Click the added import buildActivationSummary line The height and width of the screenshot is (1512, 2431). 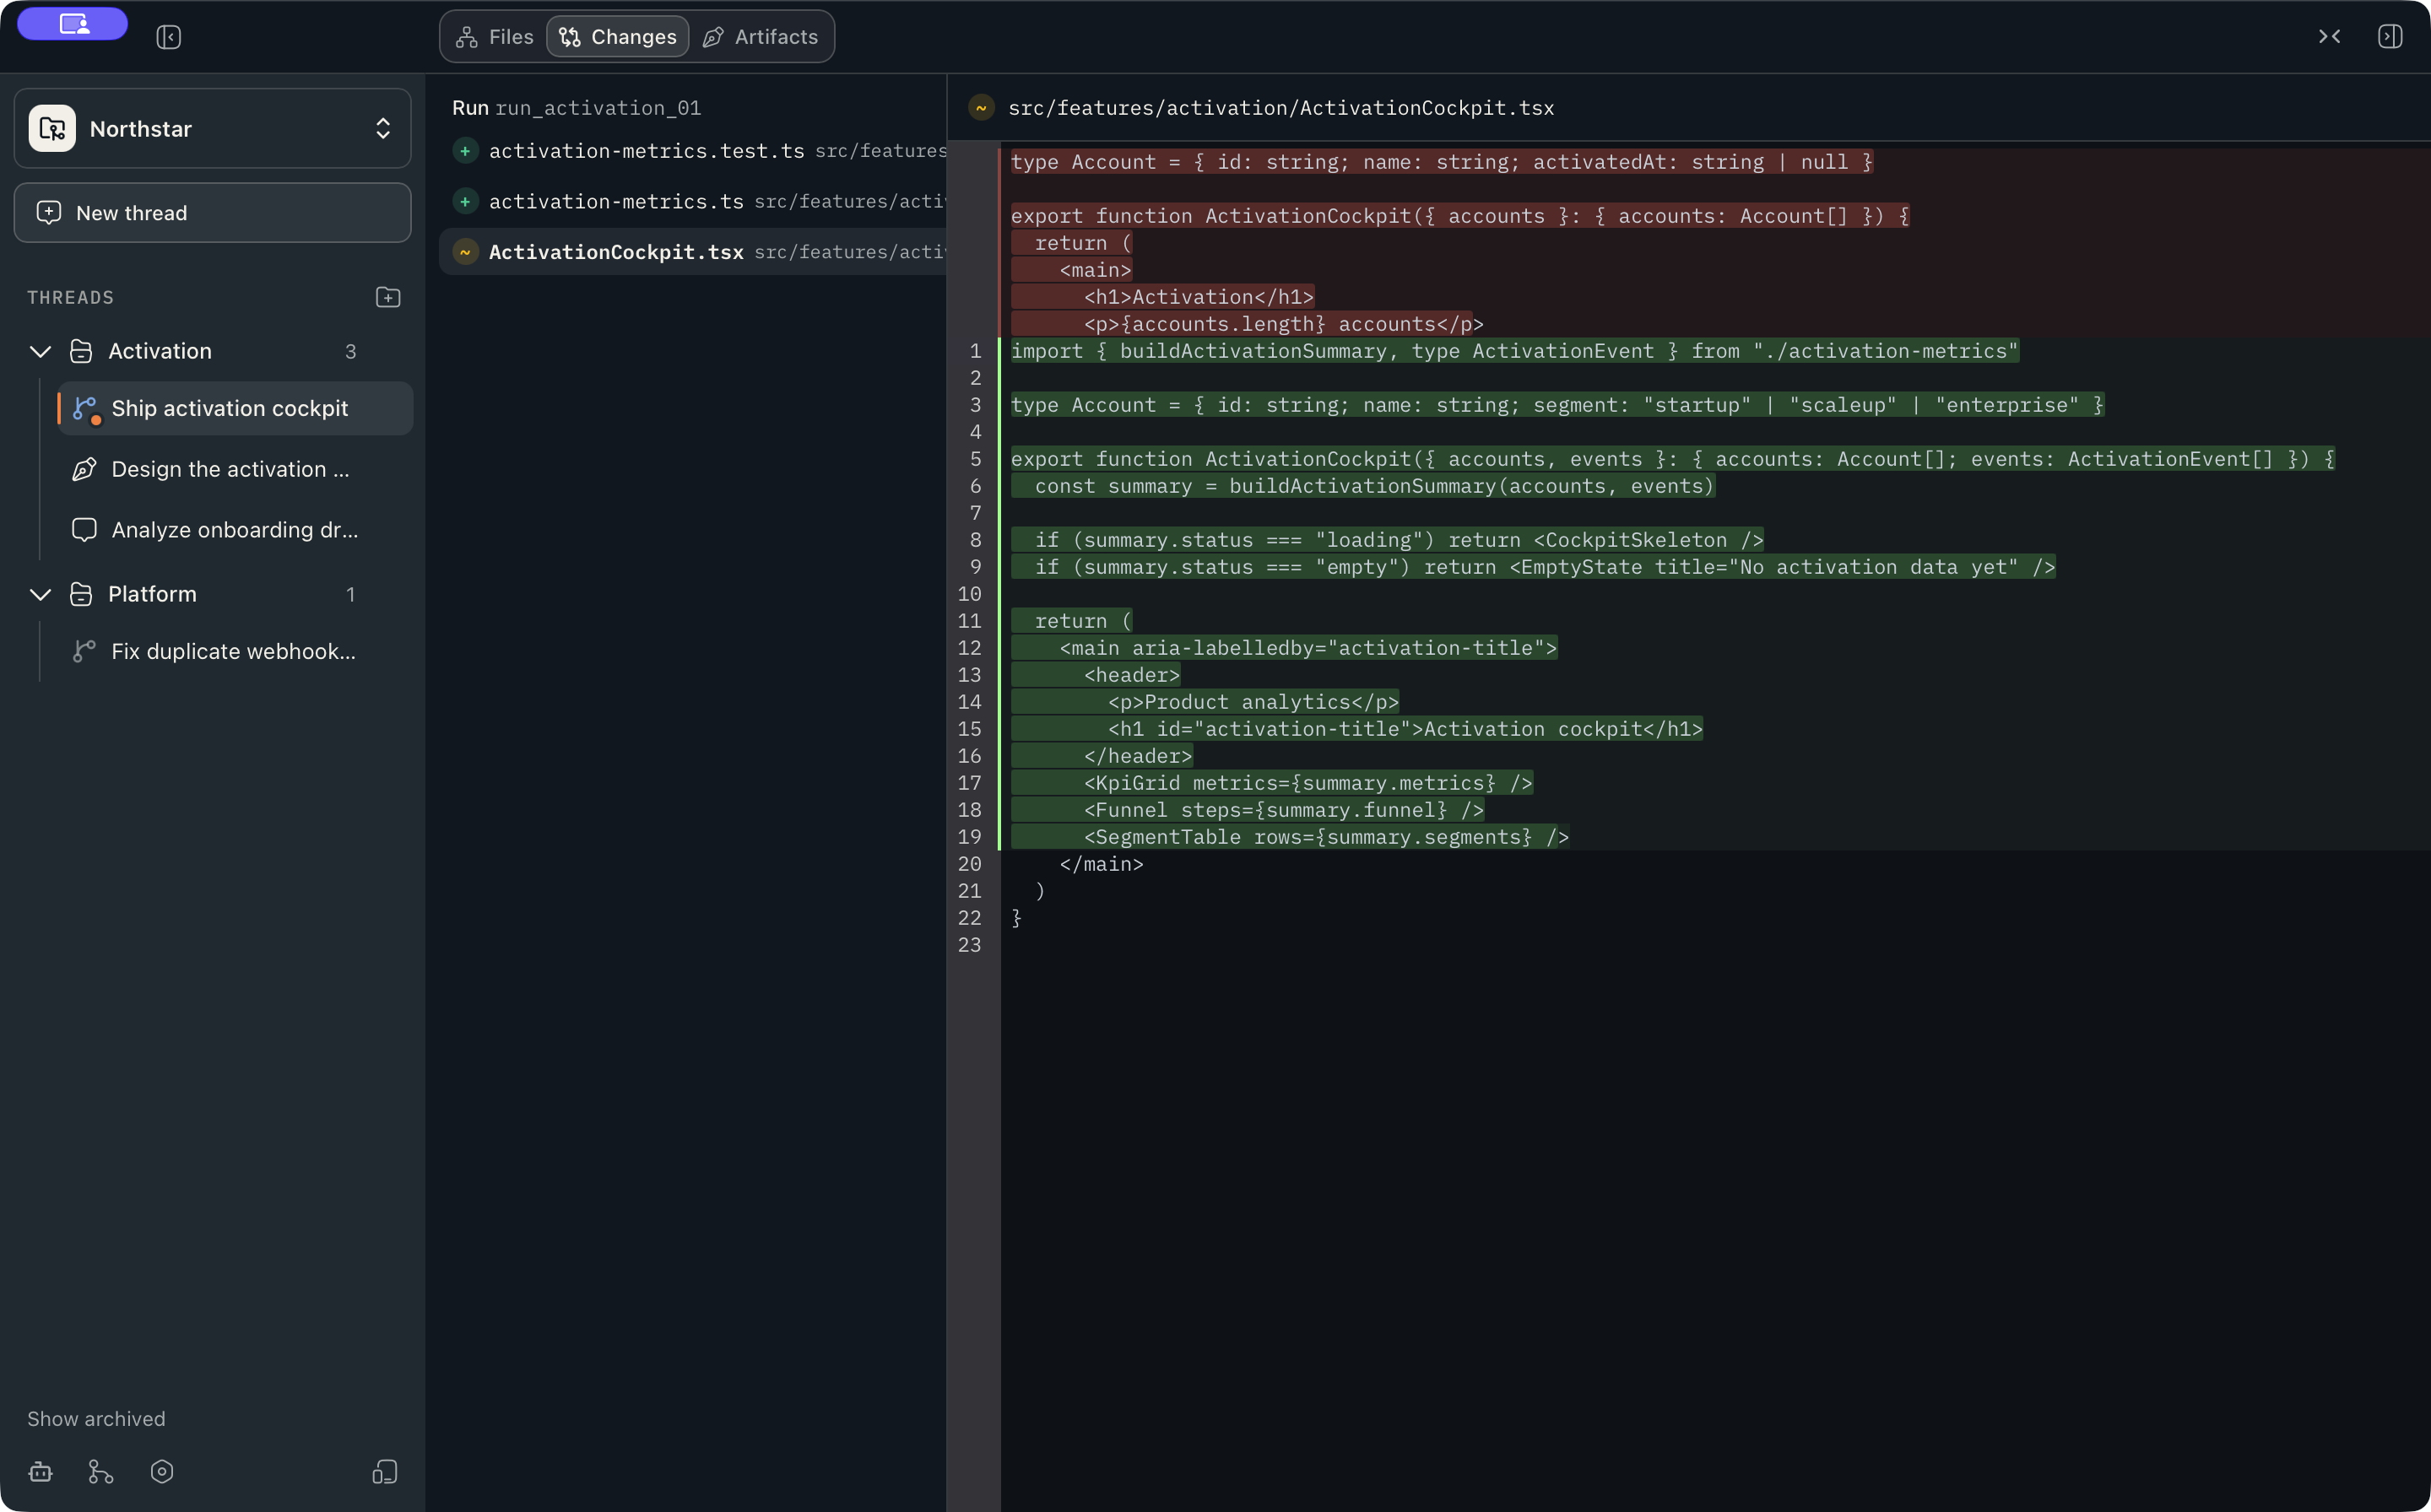1514,351
